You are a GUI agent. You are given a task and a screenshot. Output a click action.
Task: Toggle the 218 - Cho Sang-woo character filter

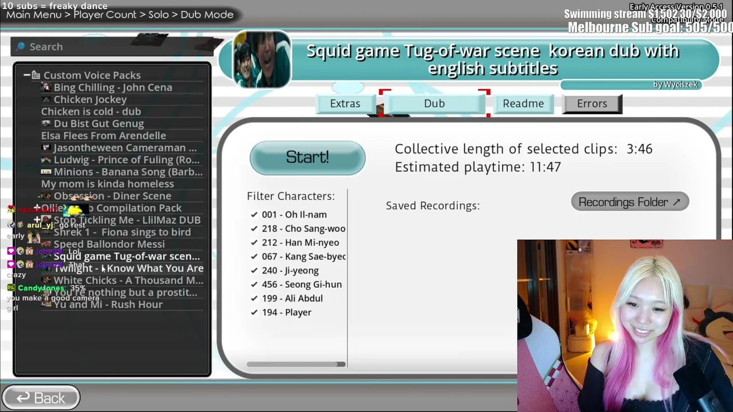pos(254,228)
